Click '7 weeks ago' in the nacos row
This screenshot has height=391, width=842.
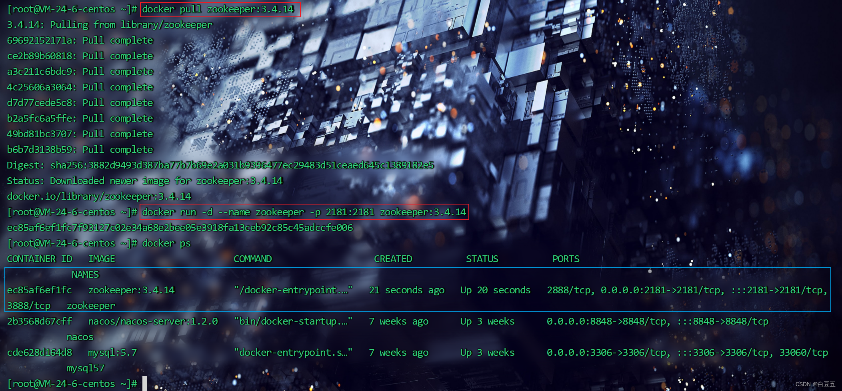(399, 321)
